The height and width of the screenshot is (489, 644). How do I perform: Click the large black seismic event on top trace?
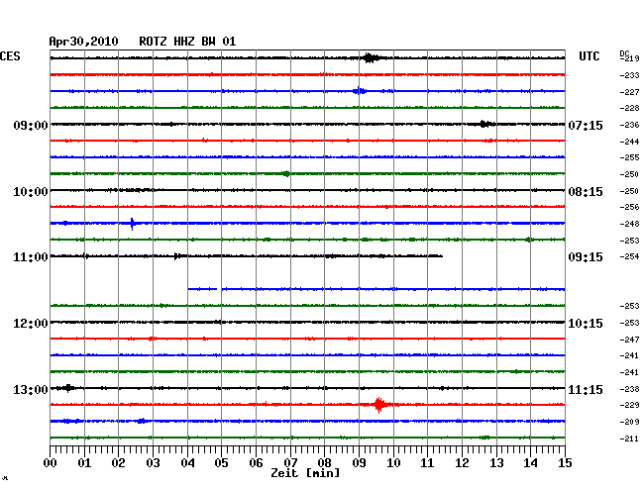point(371,57)
